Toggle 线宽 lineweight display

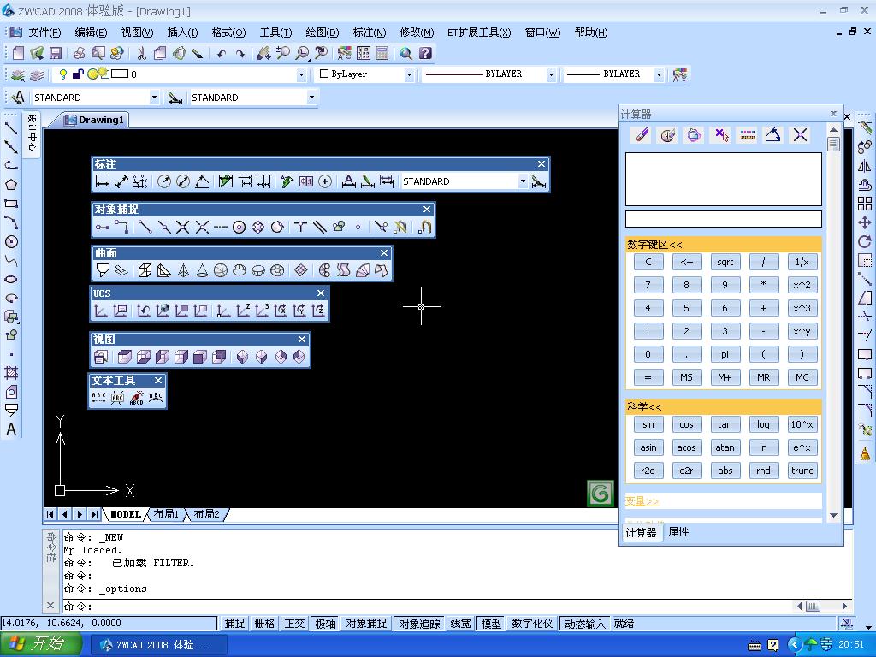[x=460, y=624]
